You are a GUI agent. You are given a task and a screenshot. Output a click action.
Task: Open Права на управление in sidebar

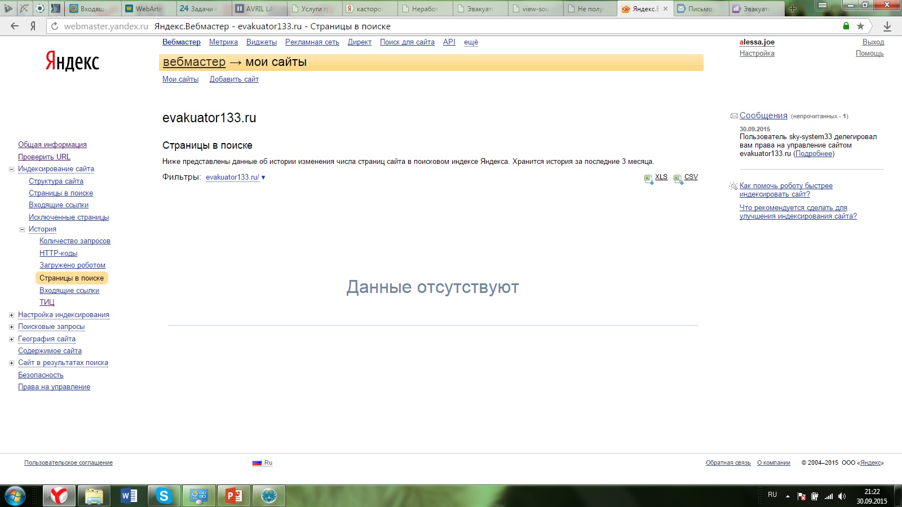54,387
